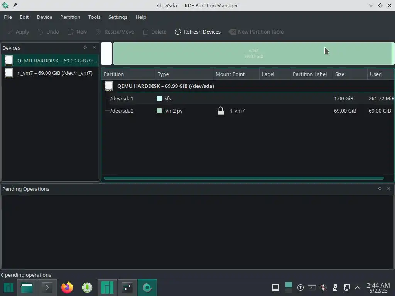Open the file manager from the taskbar
This screenshot has height=296, width=395.
click(x=27, y=288)
